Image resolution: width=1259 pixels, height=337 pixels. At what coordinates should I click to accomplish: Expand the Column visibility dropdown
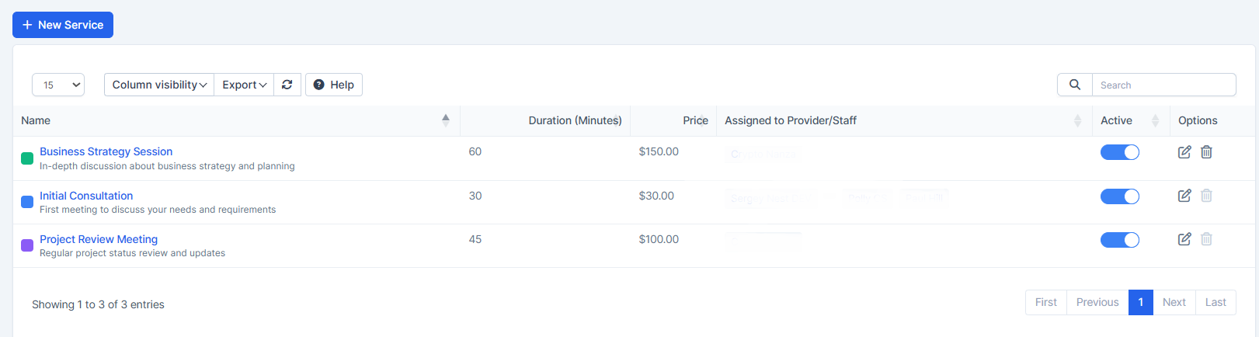(159, 85)
